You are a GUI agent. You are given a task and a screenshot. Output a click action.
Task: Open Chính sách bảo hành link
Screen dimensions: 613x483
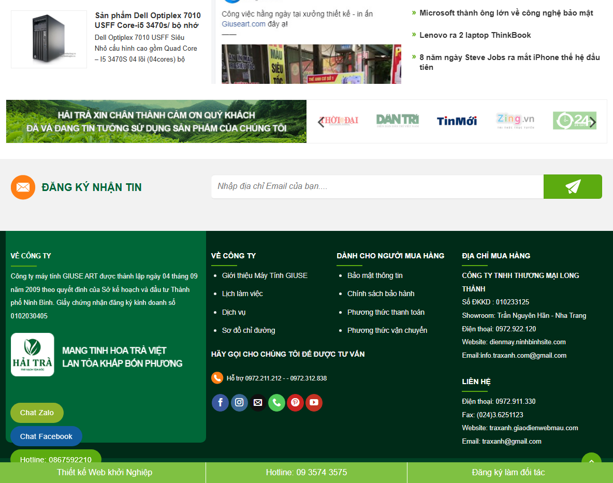tap(381, 294)
